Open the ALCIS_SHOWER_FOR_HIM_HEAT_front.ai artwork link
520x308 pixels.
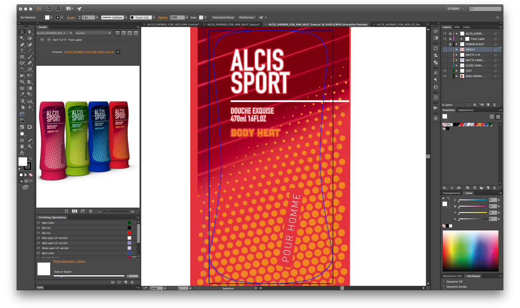(x=89, y=52)
